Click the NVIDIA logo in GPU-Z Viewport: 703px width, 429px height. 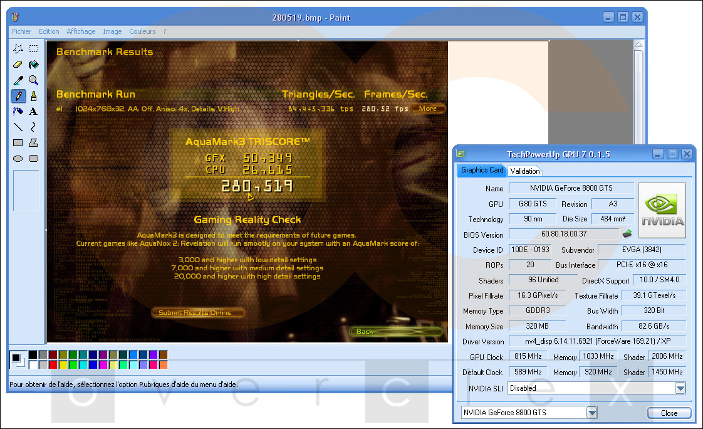662,210
